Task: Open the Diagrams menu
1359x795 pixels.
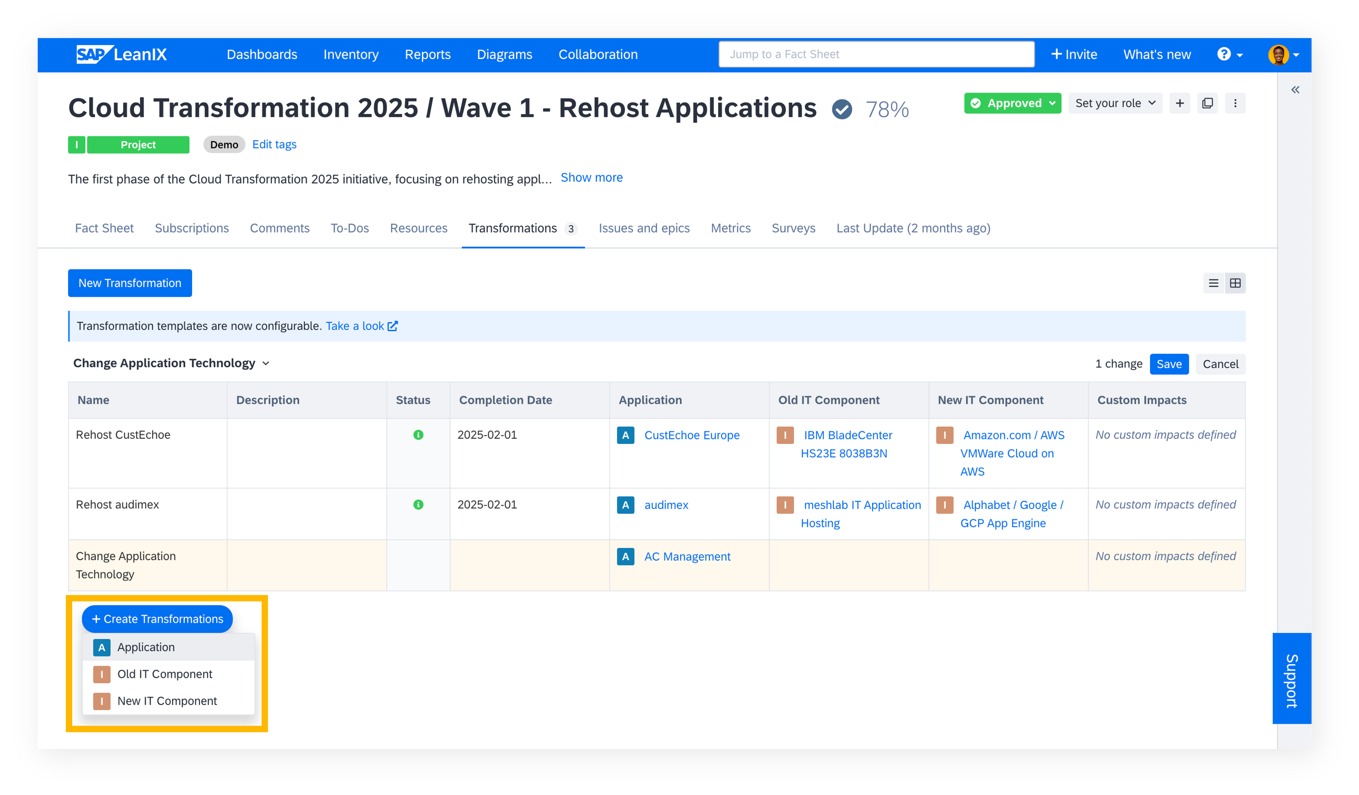Action: tap(504, 55)
